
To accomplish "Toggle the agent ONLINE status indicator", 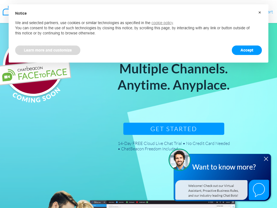I will tap(211, 202).
